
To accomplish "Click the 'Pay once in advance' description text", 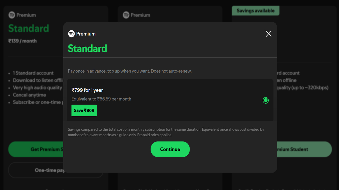I will 130,71.
